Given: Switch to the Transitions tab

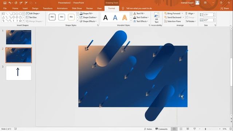Looking at the screenshot, I should point(48,8).
